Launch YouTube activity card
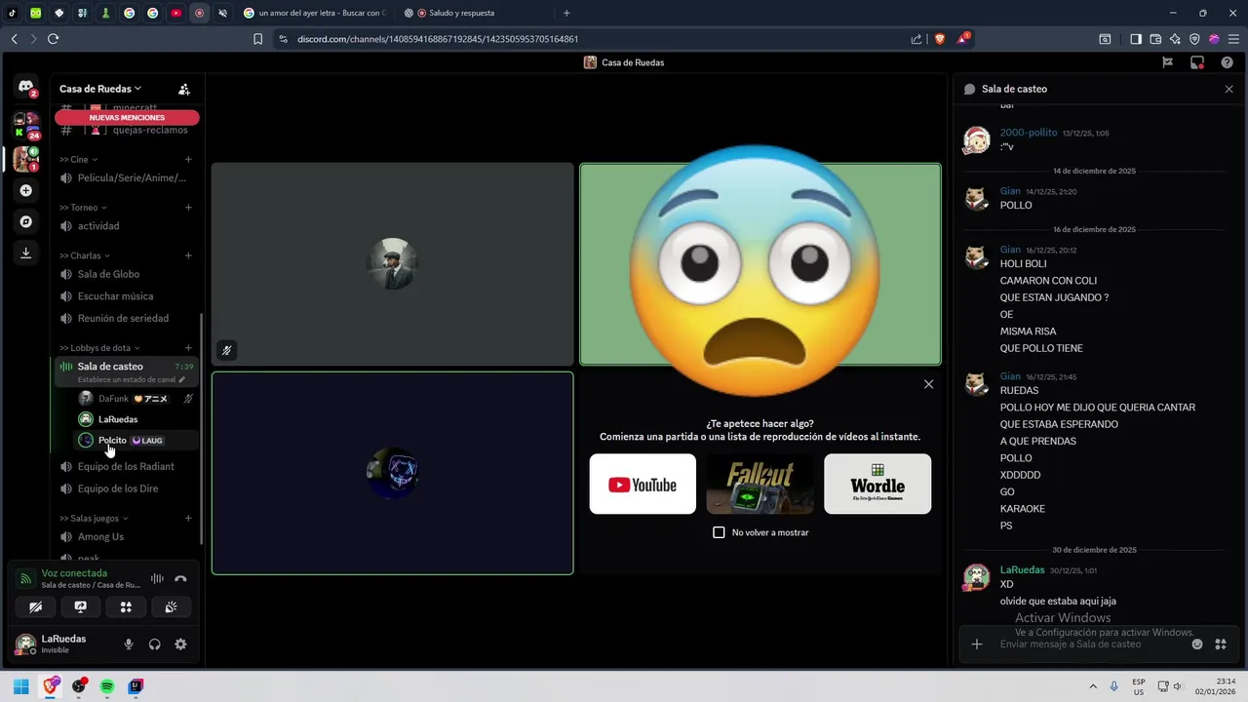 click(643, 484)
